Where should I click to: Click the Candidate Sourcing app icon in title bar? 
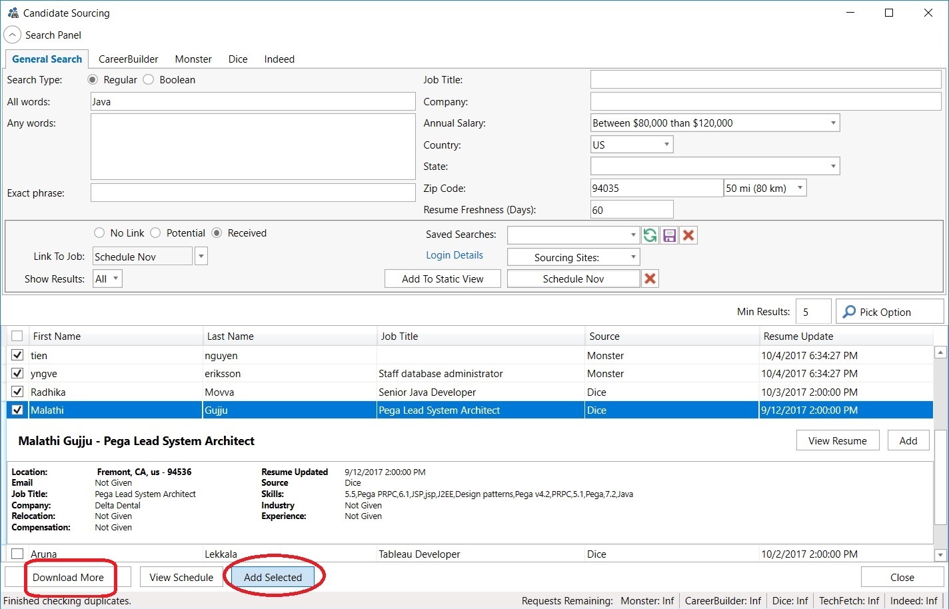point(13,13)
